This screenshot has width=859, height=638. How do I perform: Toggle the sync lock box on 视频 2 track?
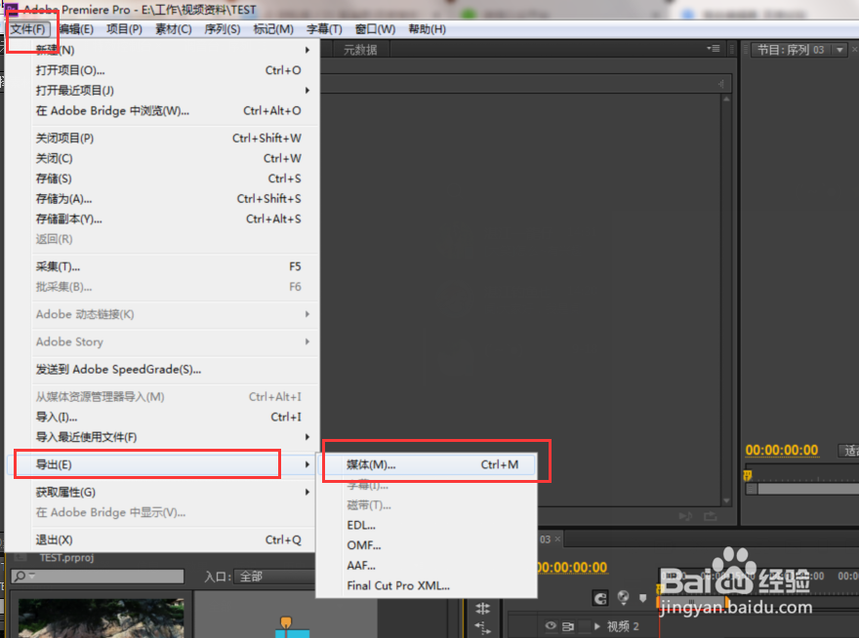coord(583,624)
